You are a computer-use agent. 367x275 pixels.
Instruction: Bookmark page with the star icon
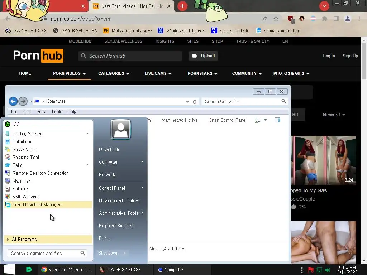[x=276, y=19]
